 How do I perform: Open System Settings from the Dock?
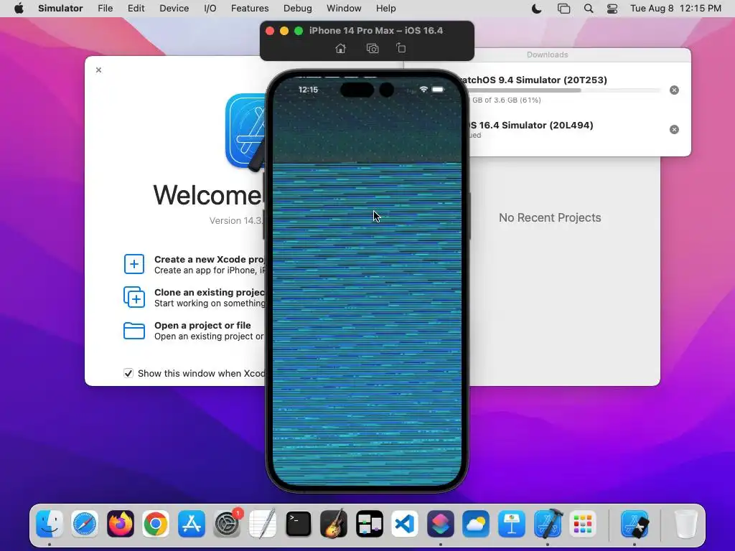point(228,523)
